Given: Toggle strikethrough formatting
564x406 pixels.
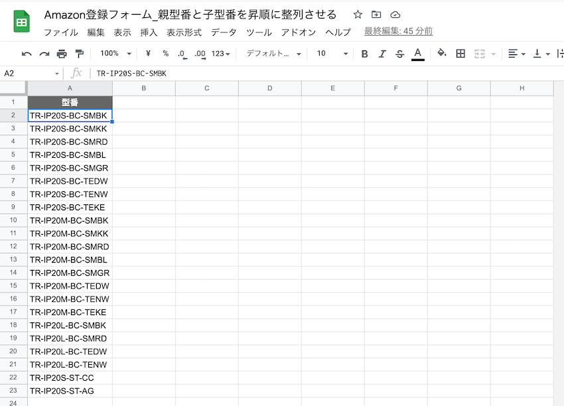Looking at the screenshot, I should (399, 54).
